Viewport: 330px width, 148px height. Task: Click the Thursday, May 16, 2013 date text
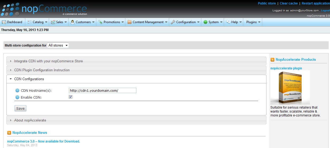tap(25, 30)
